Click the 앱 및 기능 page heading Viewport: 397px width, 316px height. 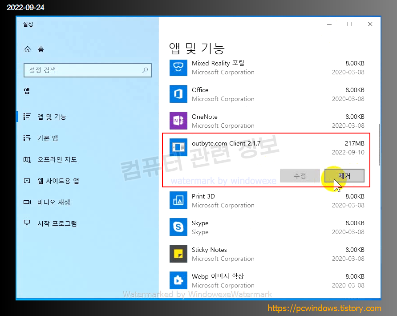197,49
